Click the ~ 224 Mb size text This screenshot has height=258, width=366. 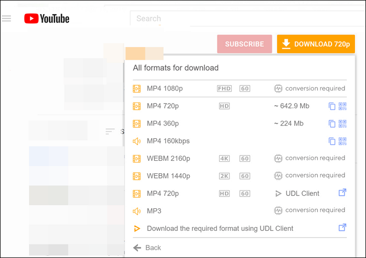point(289,124)
